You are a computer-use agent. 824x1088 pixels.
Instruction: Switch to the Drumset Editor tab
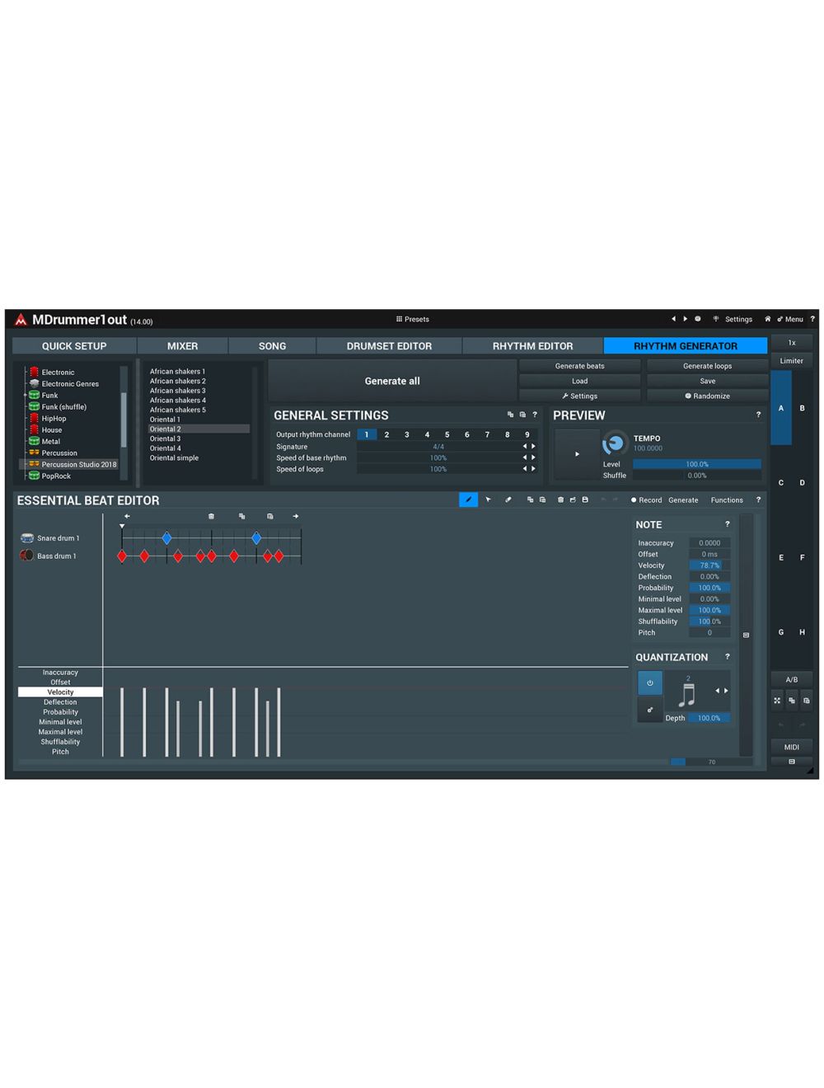coord(389,346)
